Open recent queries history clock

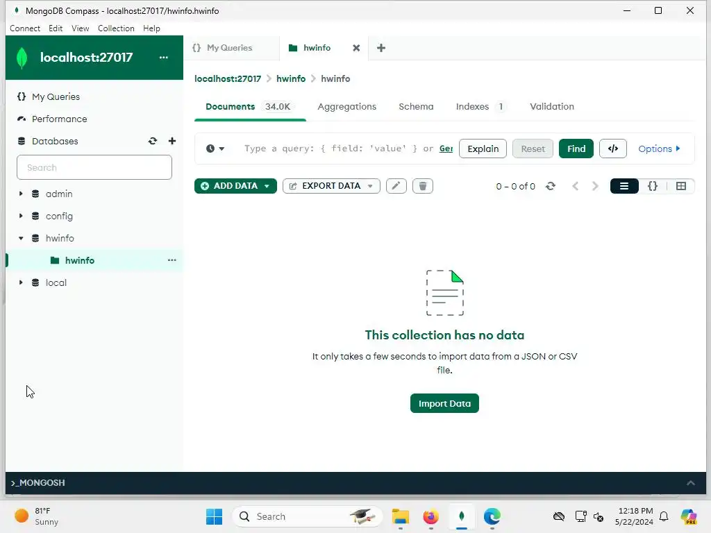click(x=215, y=149)
